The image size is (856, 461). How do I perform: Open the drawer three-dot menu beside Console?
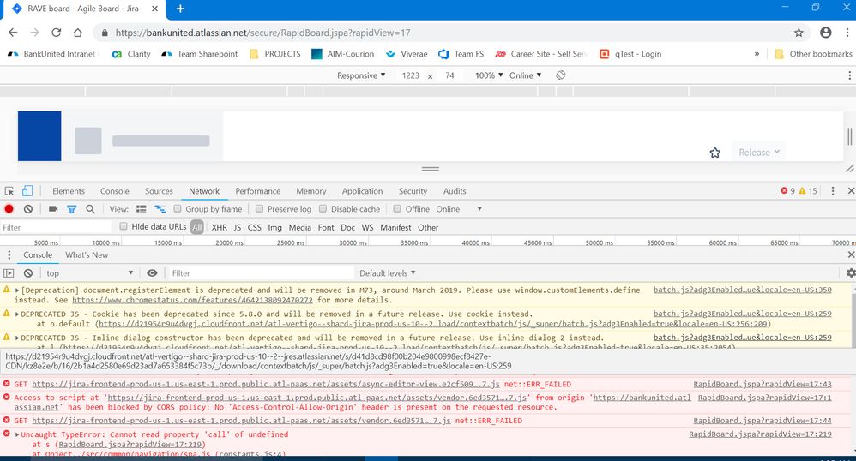tap(9, 254)
